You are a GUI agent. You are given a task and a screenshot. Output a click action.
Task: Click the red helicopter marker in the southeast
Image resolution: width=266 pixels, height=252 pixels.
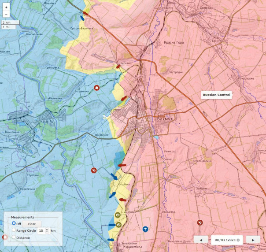tap(200, 222)
